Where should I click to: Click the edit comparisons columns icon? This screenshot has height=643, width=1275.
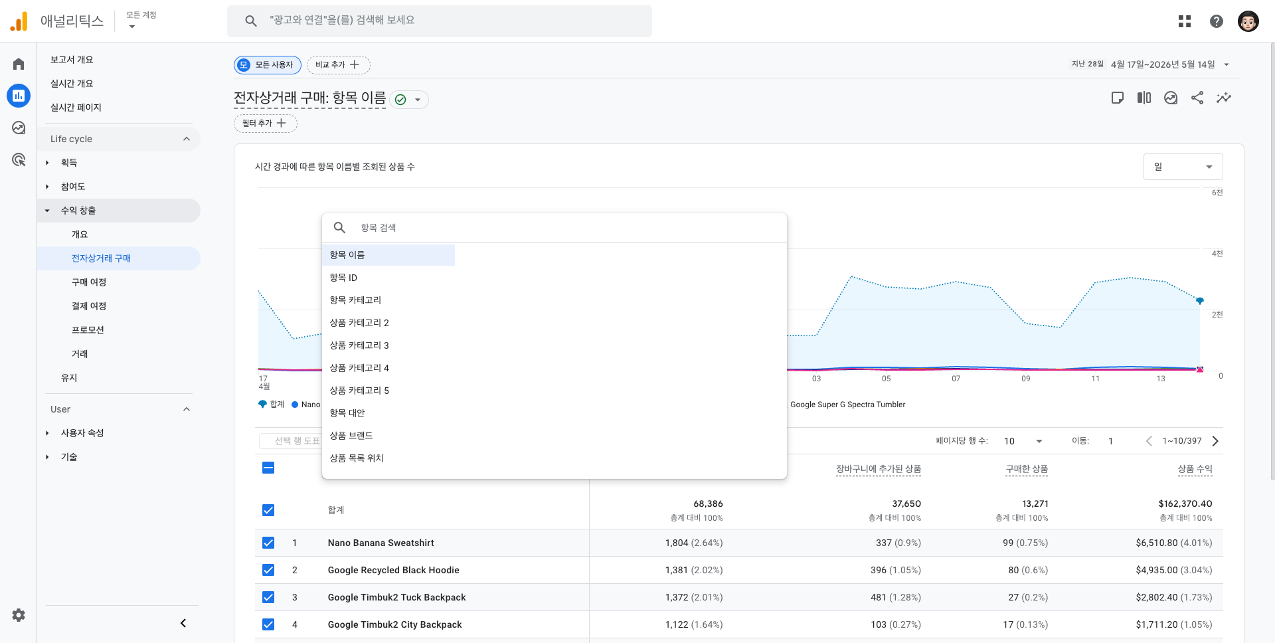tap(1144, 98)
